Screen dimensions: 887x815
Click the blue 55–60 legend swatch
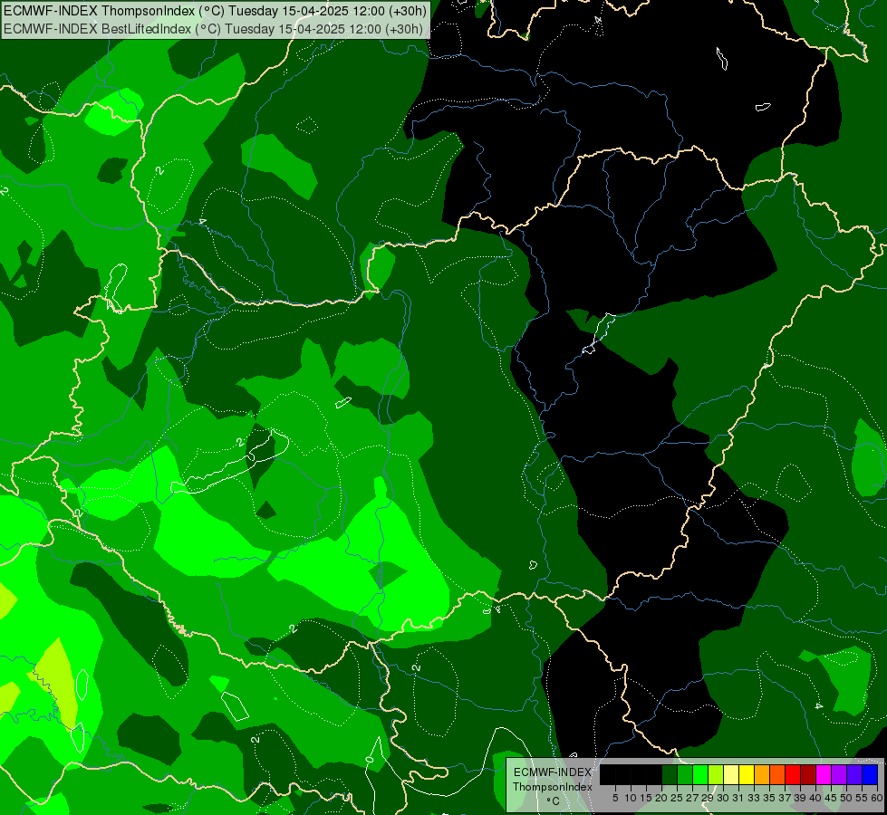point(870,774)
